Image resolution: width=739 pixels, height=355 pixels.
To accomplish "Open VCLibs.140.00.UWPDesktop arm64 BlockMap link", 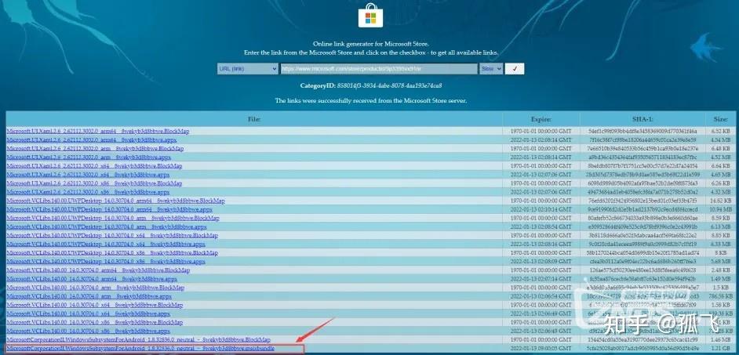I will (x=115, y=201).
